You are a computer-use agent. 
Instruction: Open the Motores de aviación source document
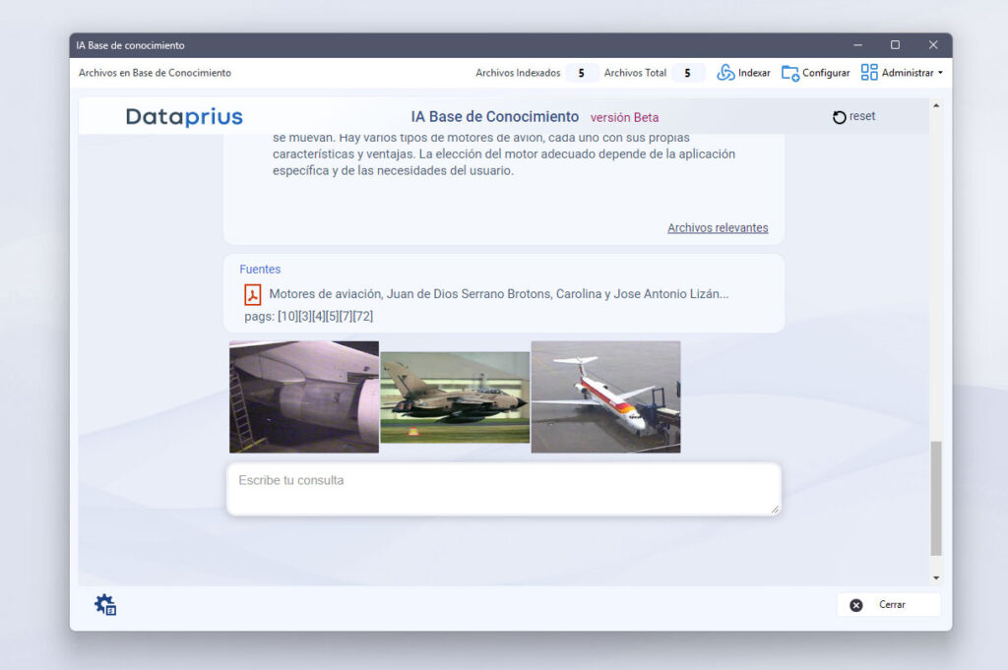tap(498, 294)
